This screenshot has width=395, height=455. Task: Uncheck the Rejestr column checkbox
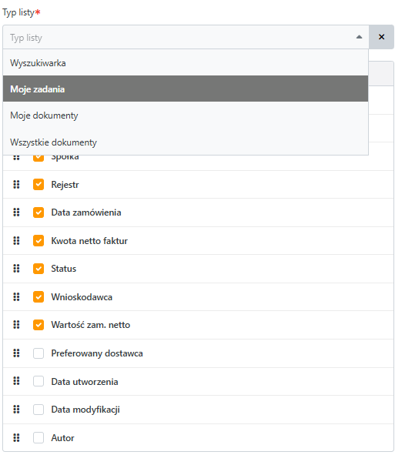click(x=38, y=185)
